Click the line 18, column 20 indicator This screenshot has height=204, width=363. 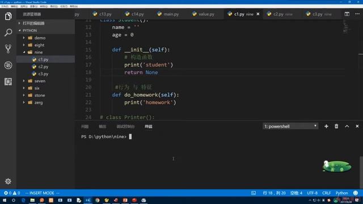(274, 193)
